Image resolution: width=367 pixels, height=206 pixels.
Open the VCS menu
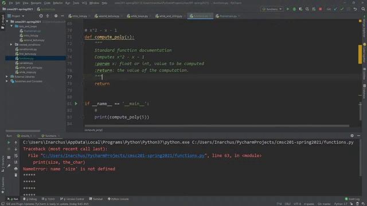pos(84,3)
